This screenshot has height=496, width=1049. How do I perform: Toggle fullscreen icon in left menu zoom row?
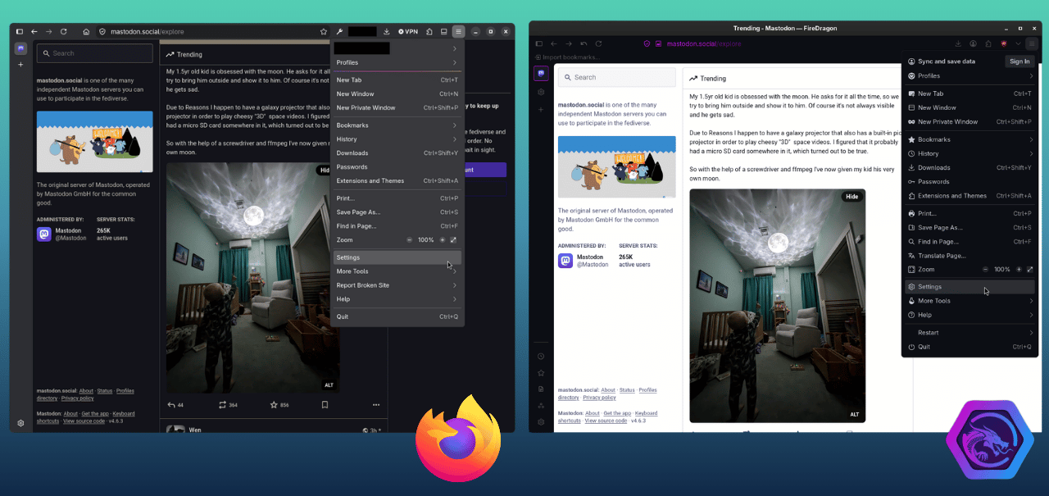point(453,240)
